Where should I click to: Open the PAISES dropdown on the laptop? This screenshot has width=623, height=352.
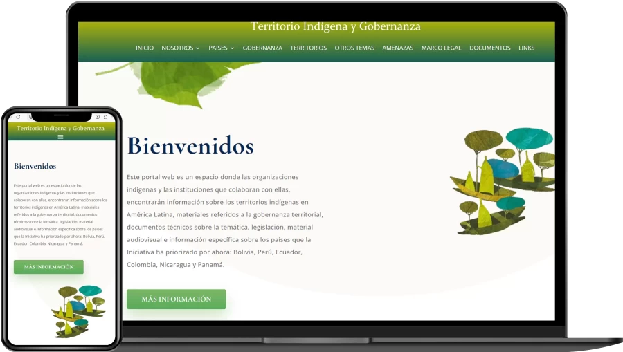tap(222, 48)
